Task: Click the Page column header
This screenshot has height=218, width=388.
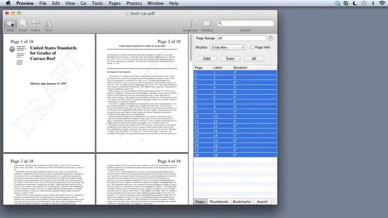Action: 203,67
